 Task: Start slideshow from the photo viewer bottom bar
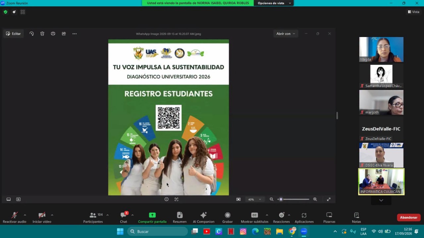[x=19, y=199]
